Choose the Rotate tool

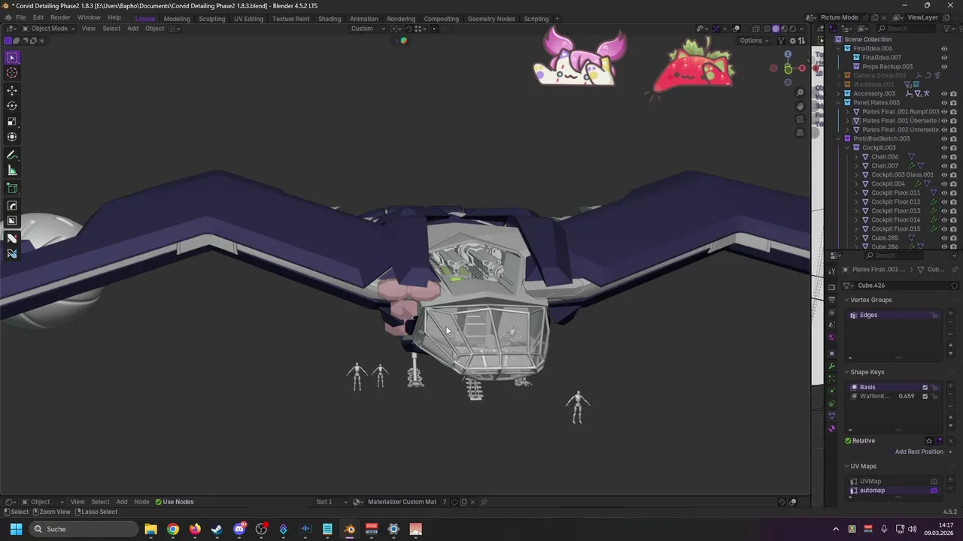[x=12, y=106]
